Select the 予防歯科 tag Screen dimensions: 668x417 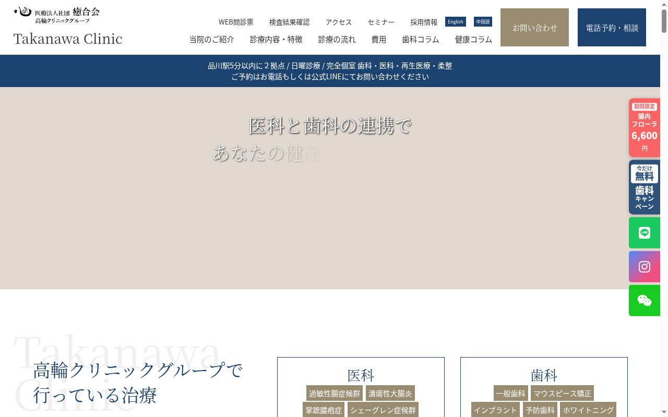pos(540,410)
